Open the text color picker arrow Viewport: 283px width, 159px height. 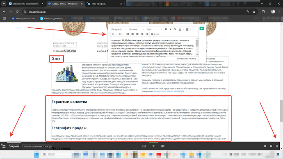click(x=183, y=29)
